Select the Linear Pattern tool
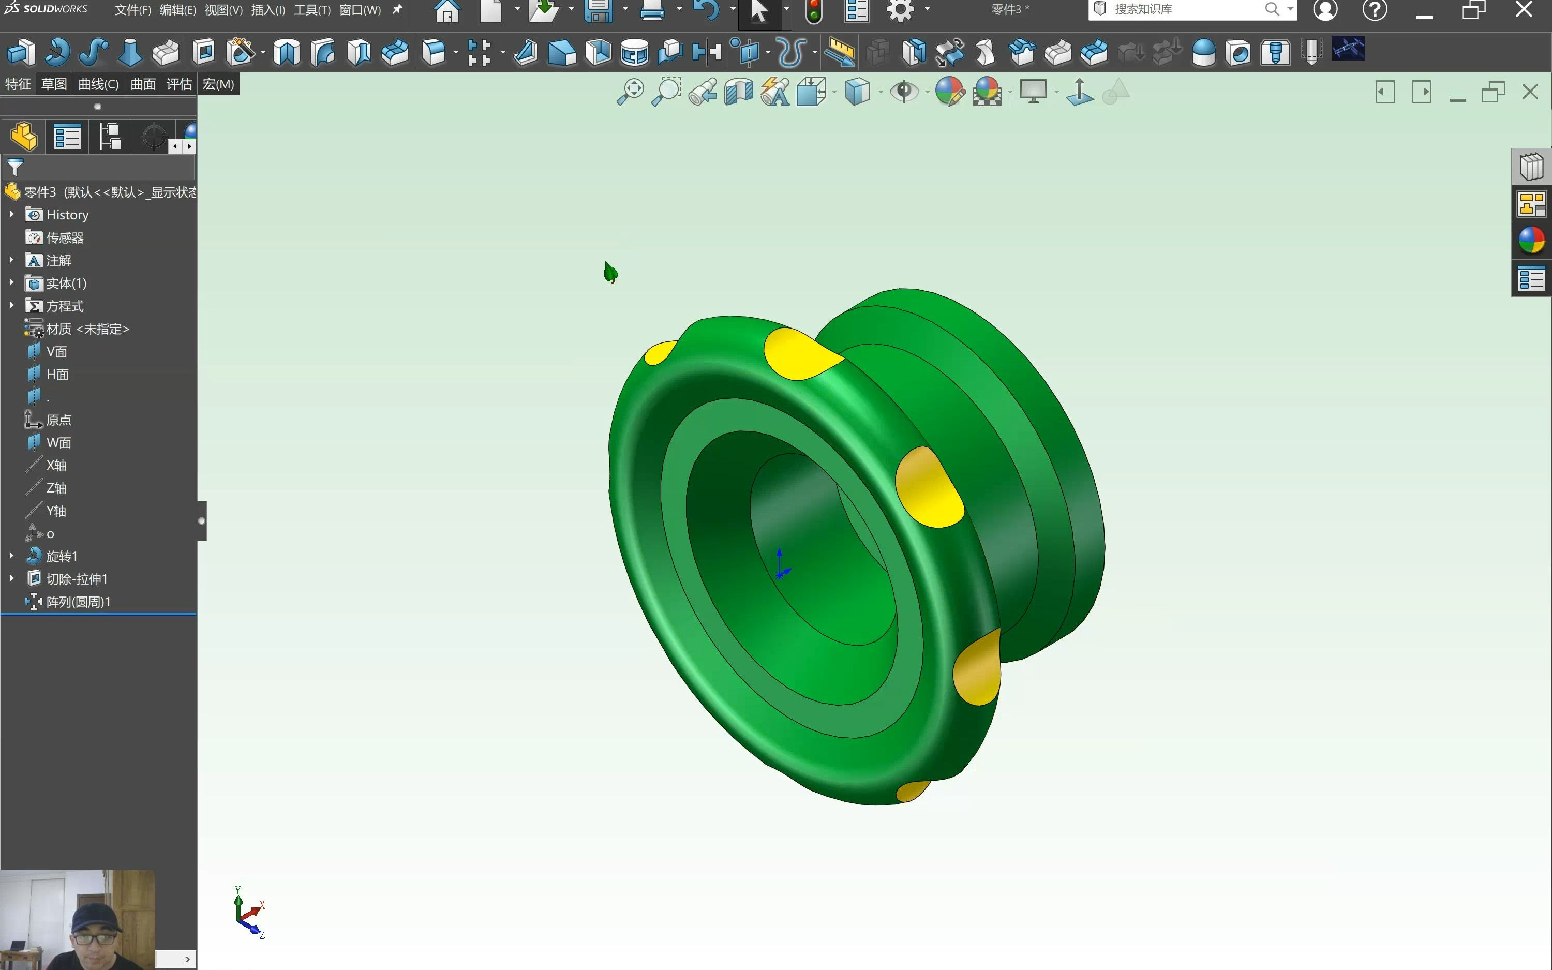The height and width of the screenshot is (970, 1552). point(479,52)
